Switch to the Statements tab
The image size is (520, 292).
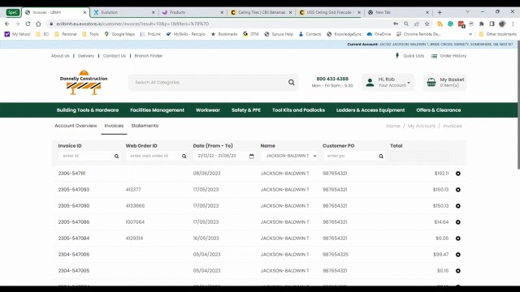[145, 126]
